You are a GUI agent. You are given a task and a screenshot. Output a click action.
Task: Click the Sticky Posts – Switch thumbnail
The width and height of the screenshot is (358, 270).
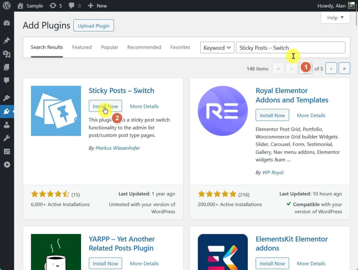[x=56, y=111]
